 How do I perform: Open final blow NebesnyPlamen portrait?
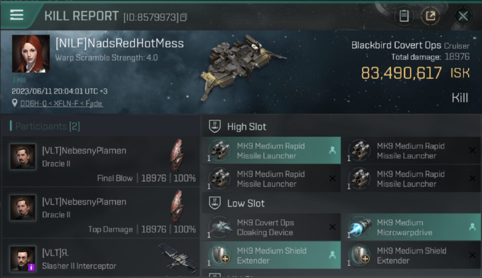23,157
